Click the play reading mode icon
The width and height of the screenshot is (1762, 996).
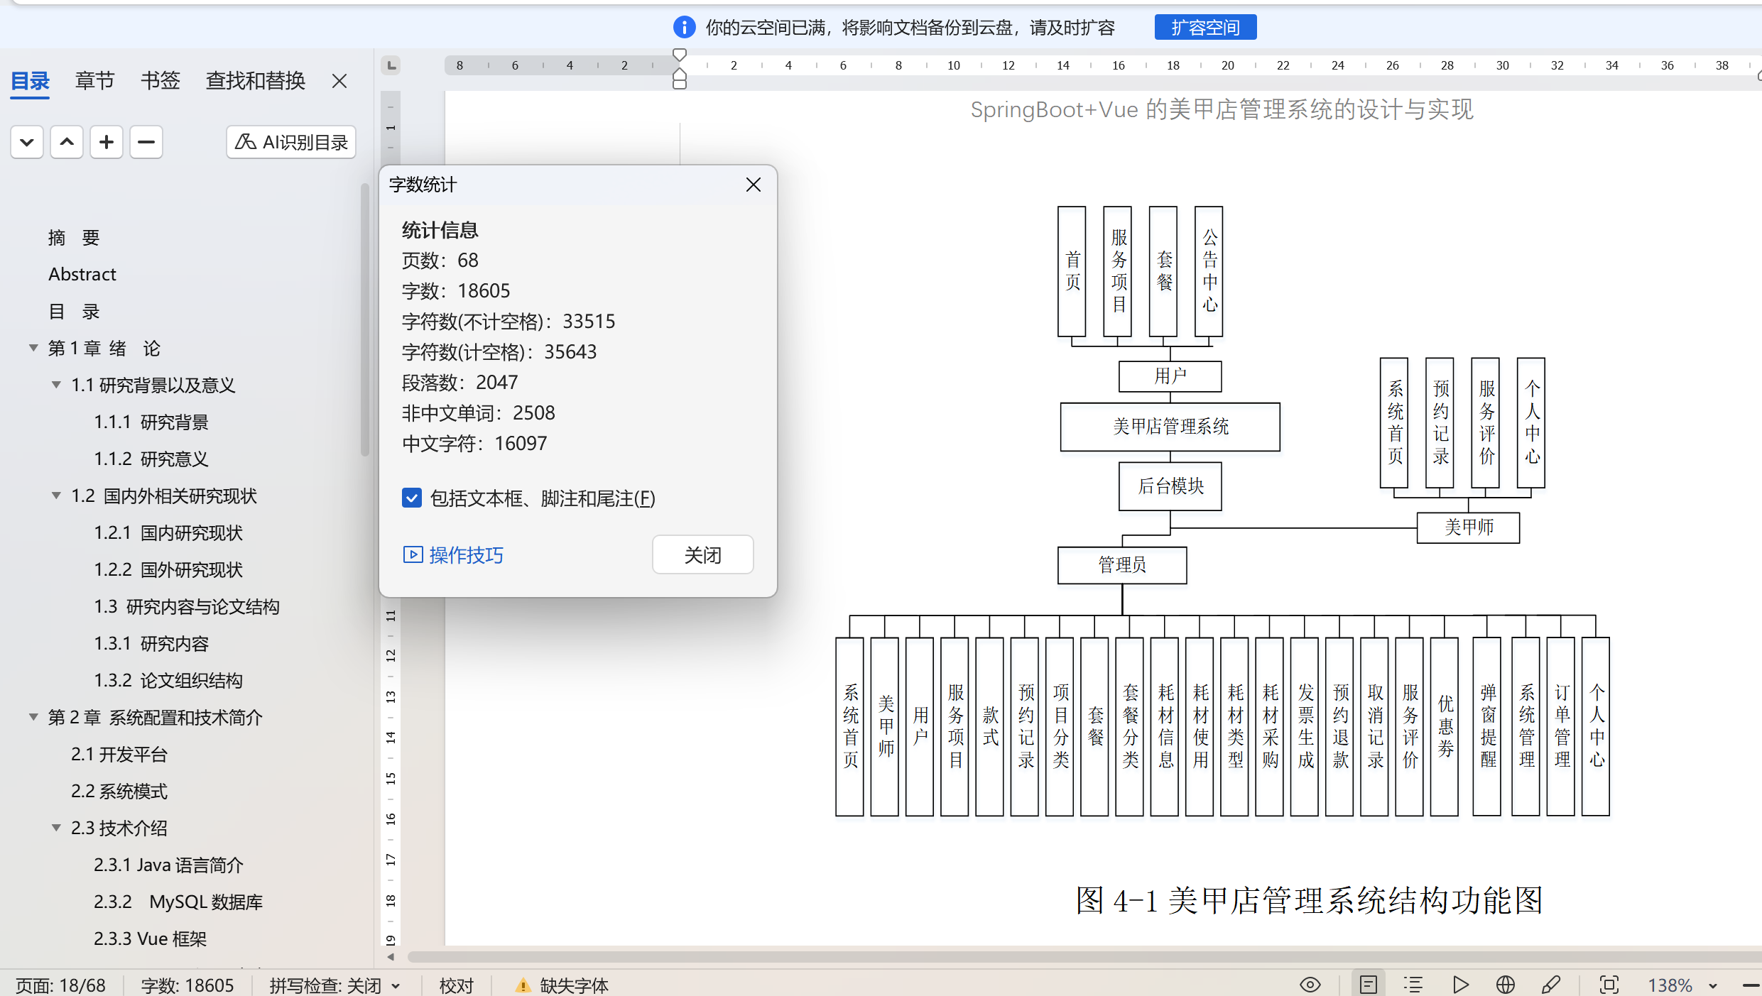pos(1460,985)
